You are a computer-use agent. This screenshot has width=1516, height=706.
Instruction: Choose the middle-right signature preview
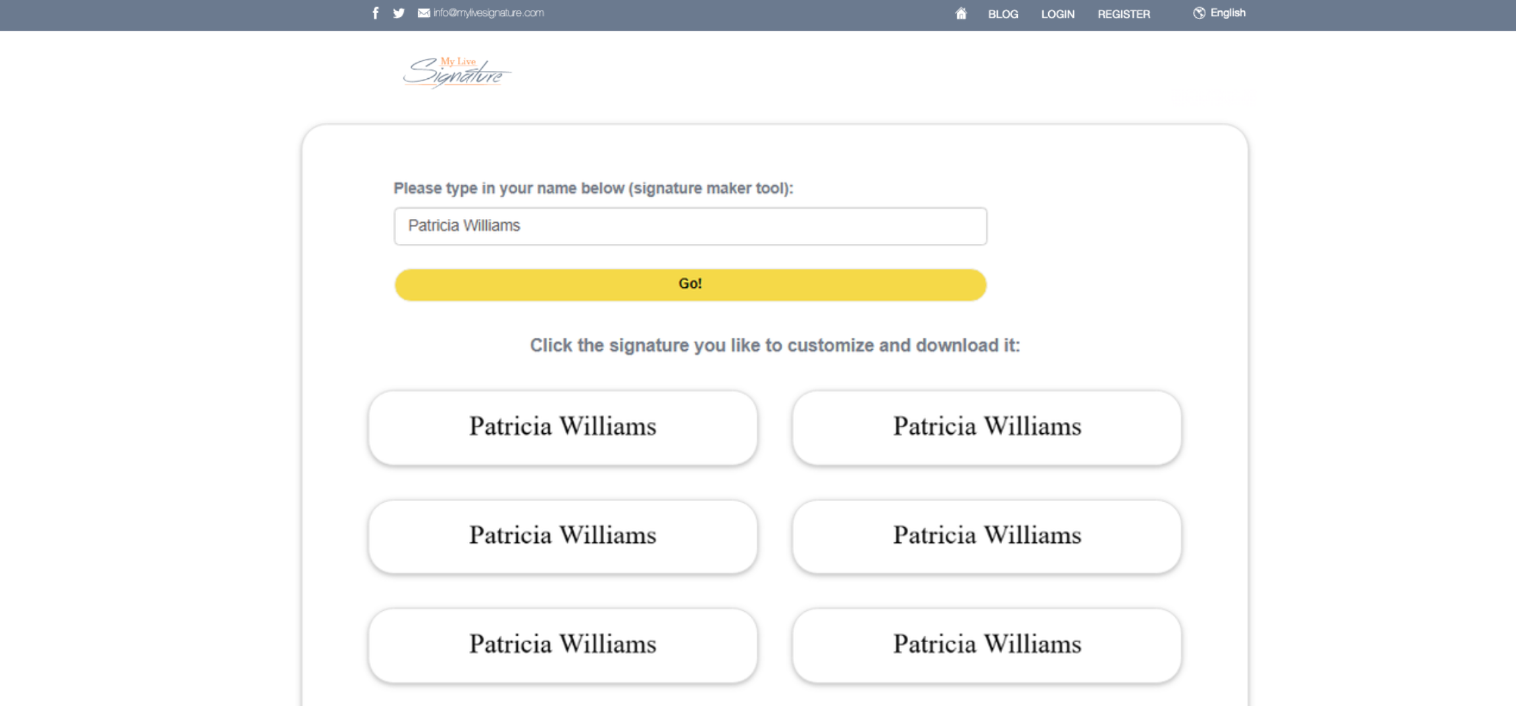click(986, 536)
